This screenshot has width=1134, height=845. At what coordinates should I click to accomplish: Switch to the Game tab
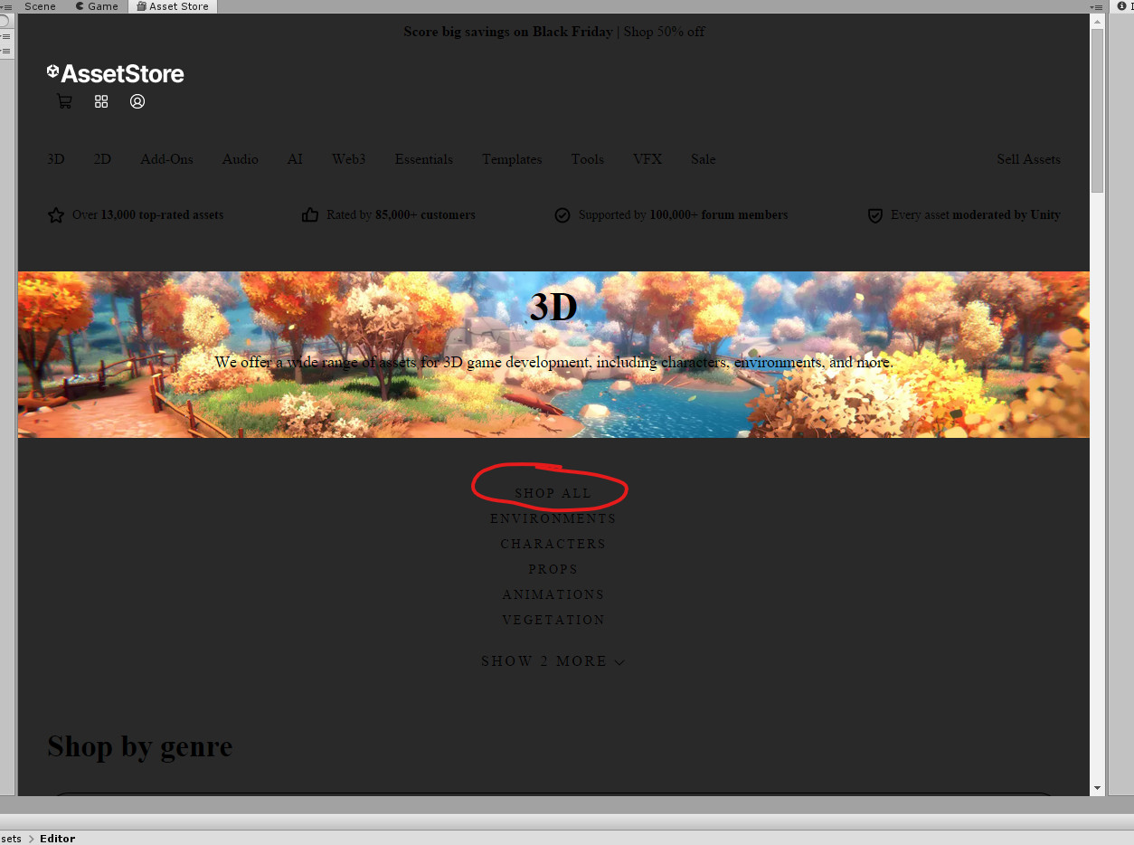click(x=97, y=6)
